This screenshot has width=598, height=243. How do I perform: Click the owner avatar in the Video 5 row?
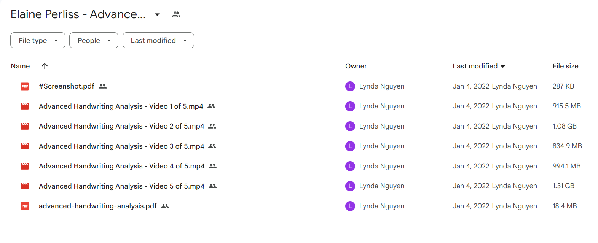(350, 186)
